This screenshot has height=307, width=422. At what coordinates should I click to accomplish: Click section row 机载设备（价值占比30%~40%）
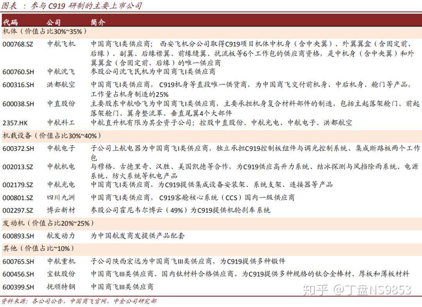(211, 136)
